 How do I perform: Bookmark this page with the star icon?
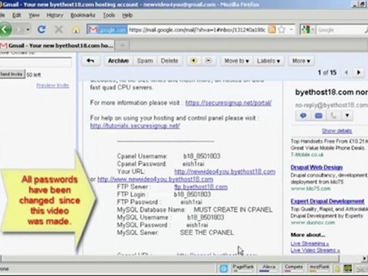pyautogui.click(x=281, y=30)
